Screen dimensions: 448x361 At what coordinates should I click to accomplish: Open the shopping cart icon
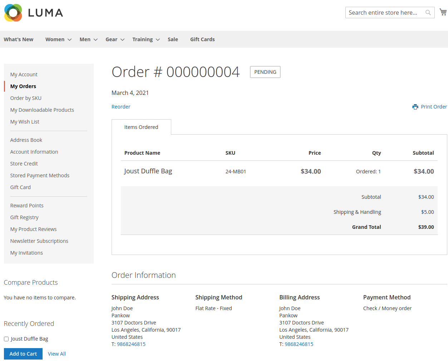point(443,11)
